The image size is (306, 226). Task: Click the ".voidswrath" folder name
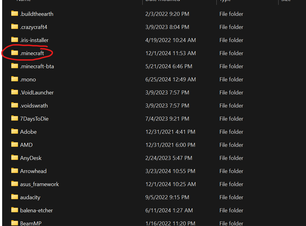[34, 106]
